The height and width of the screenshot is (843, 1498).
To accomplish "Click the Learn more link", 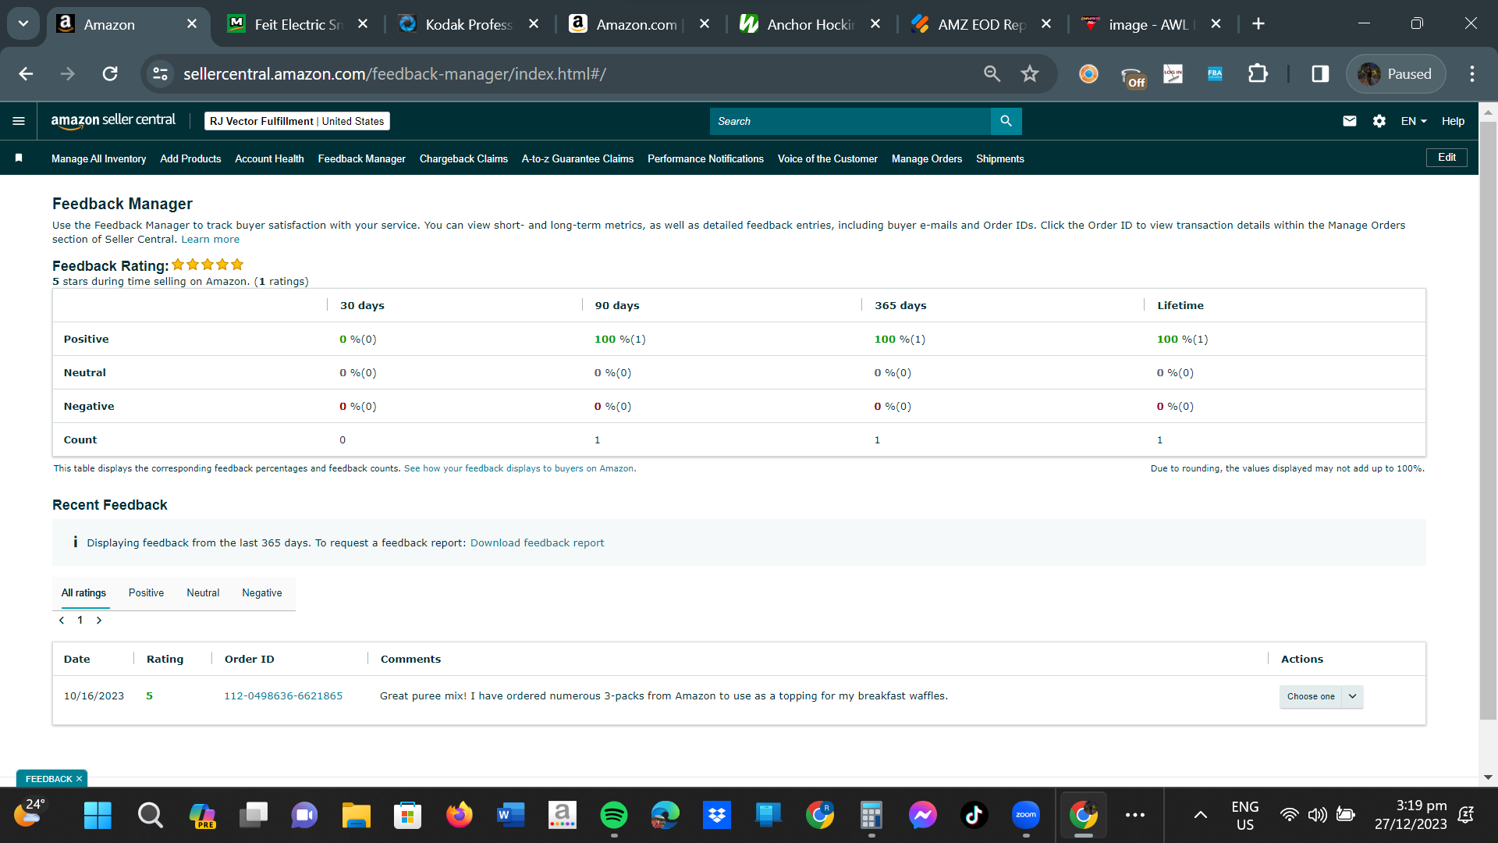I will coord(210,240).
